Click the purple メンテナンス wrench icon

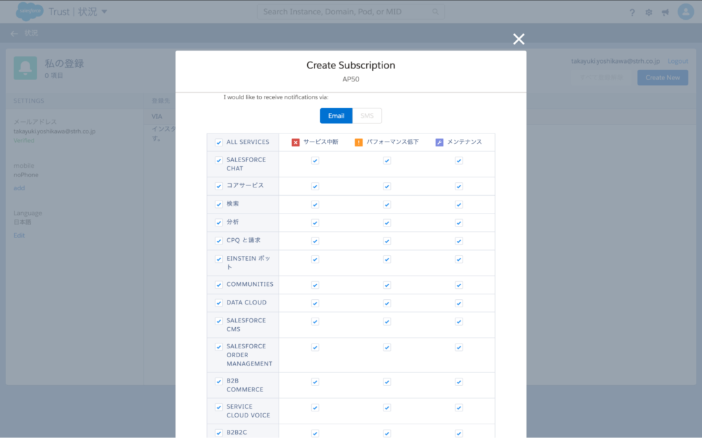pyautogui.click(x=439, y=142)
